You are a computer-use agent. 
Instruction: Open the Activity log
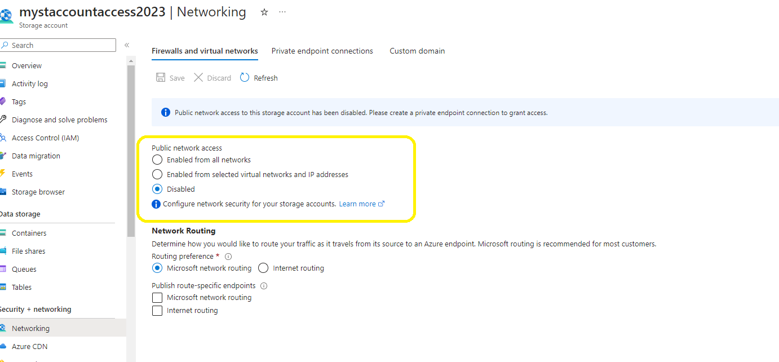[29, 83]
